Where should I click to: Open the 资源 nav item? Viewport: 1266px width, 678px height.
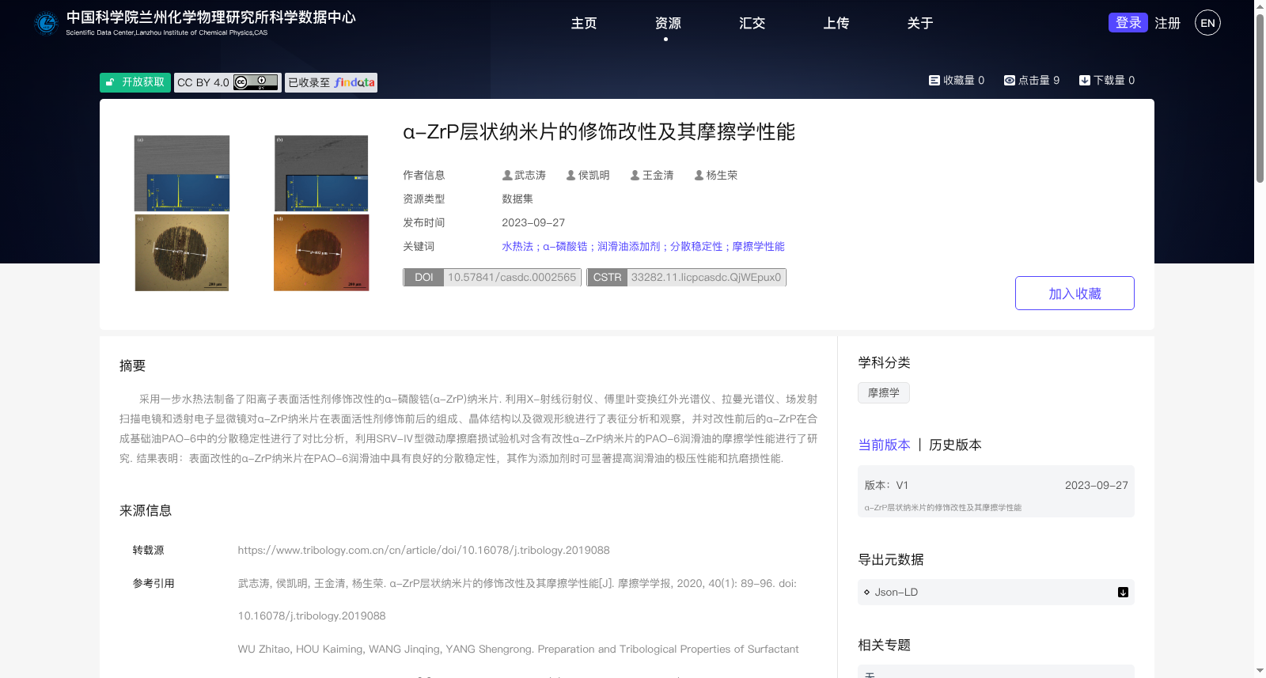point(668,24)
